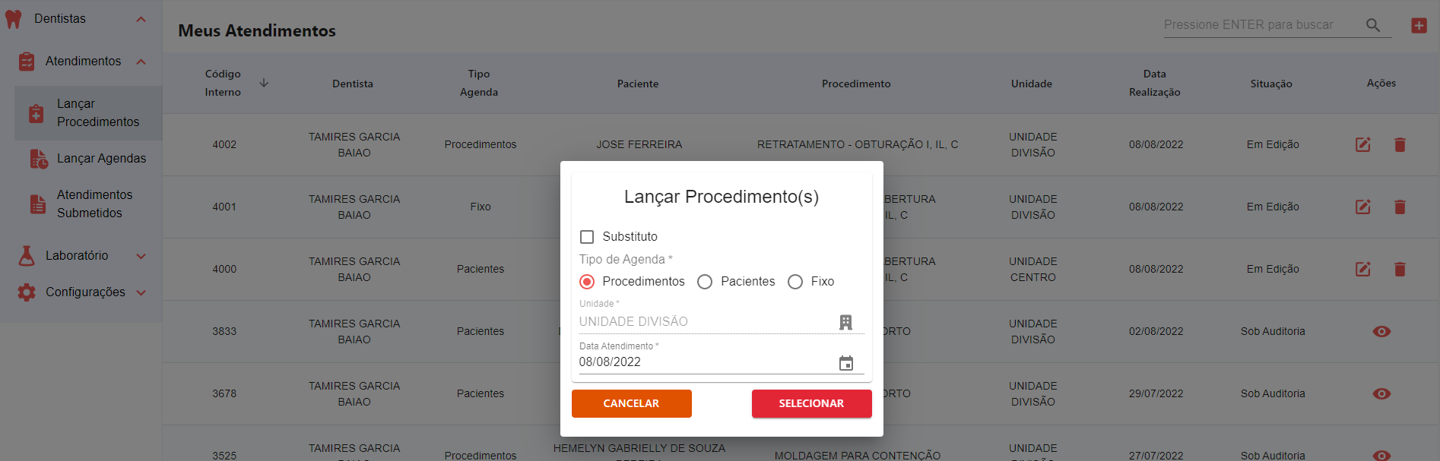1440x461 pixels.
Task: Sort by Código Interno arrow
Action: tap(264, 83)
